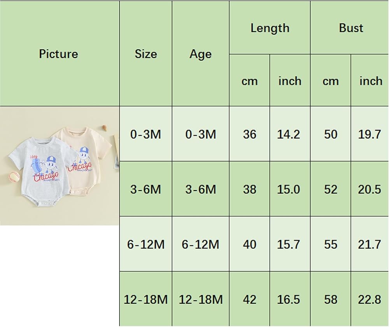
Task: Click the 50 cm bust cell
Action: click(330, 134)
